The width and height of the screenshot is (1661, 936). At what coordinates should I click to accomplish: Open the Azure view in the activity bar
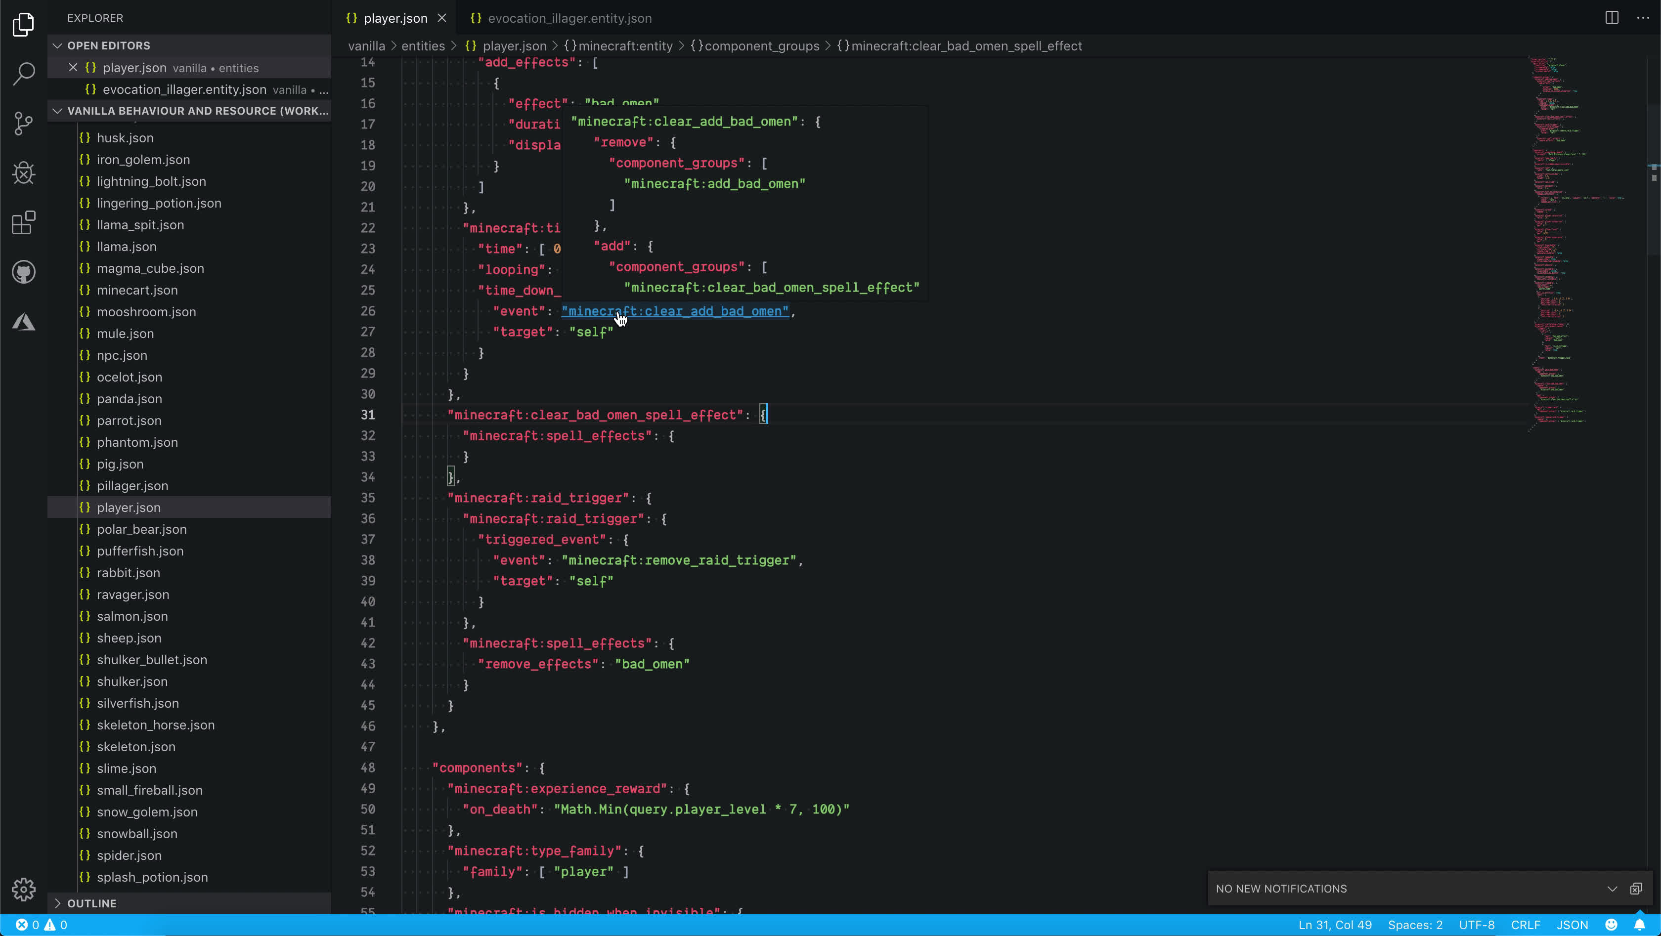(x=23, y=321)
